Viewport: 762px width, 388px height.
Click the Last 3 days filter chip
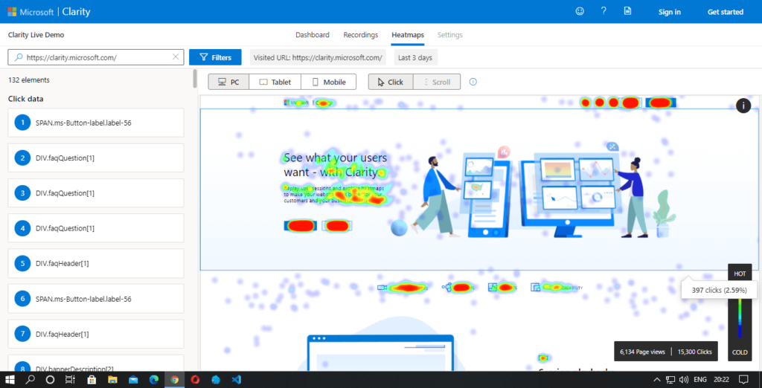point(415,57)
